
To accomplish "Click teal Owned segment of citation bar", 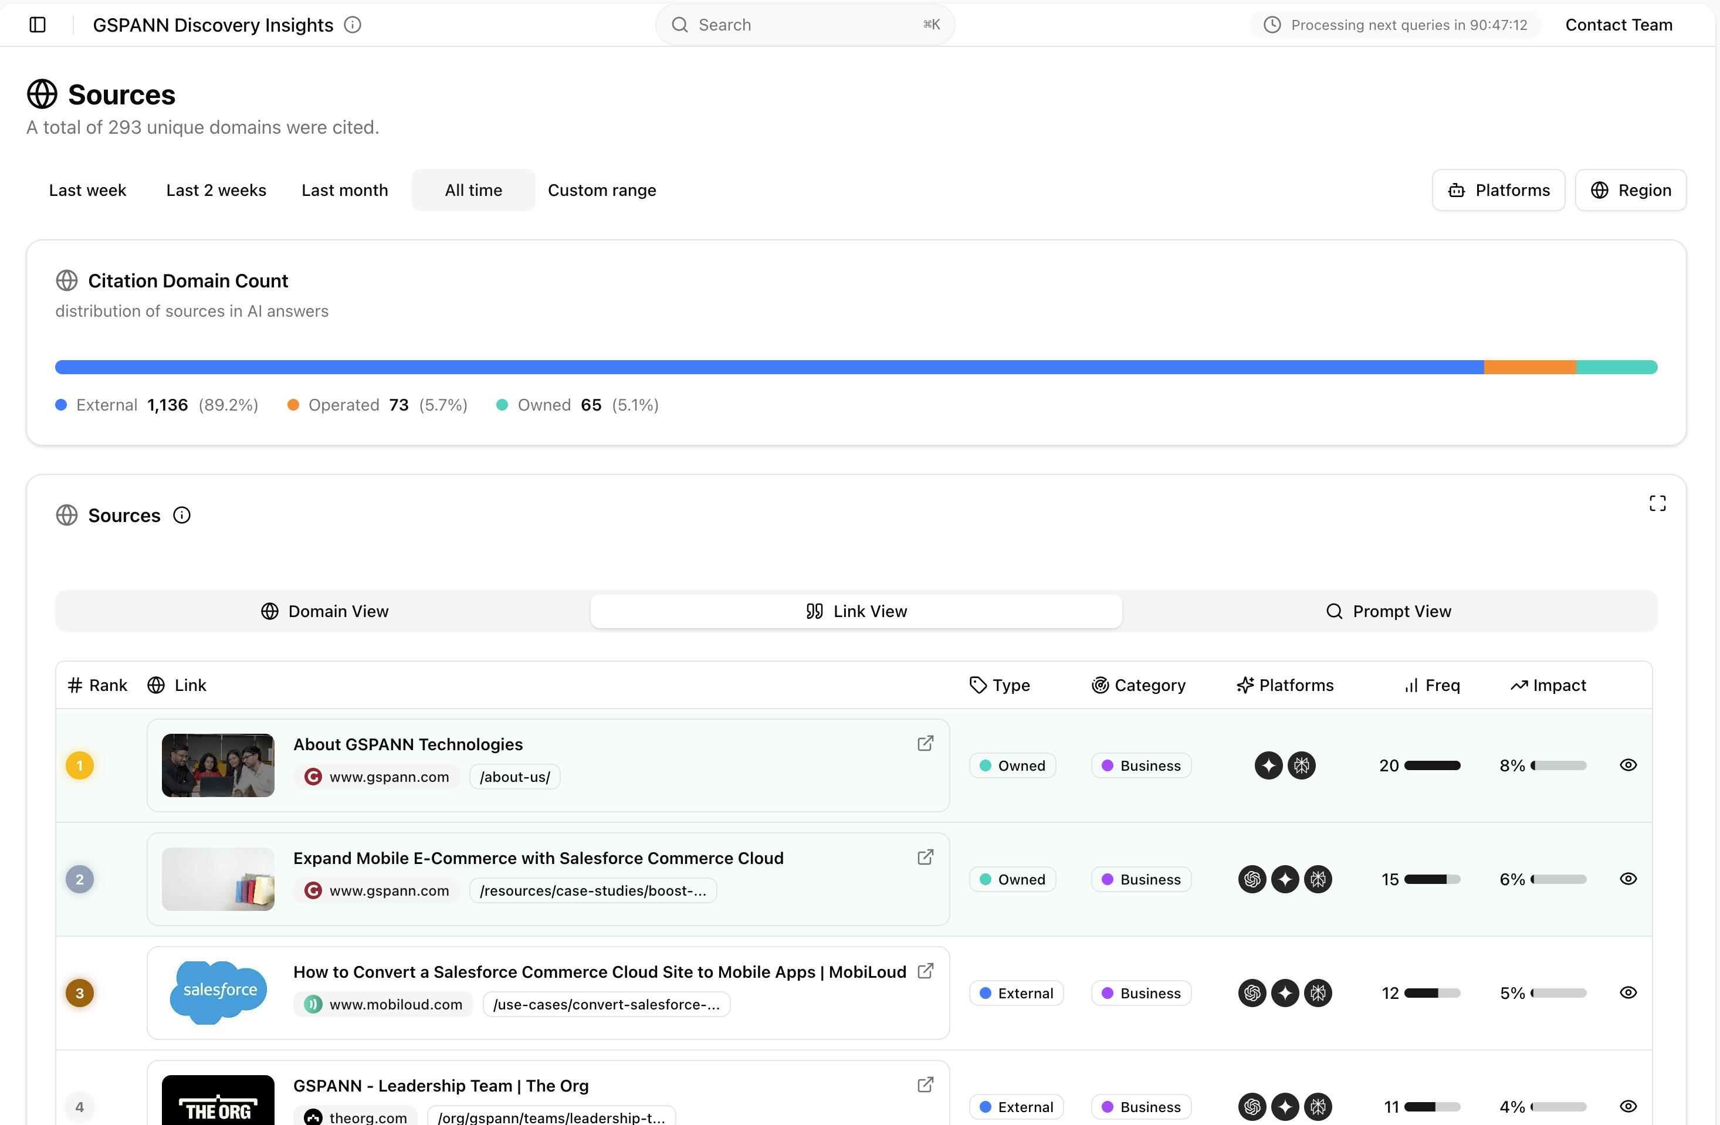I will tap(1617, 367).
